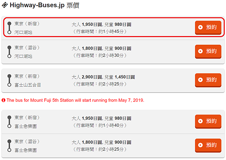Click play arrow inside first 預約 button
Viewport: 226px width, 160px height.
[200, 27]
